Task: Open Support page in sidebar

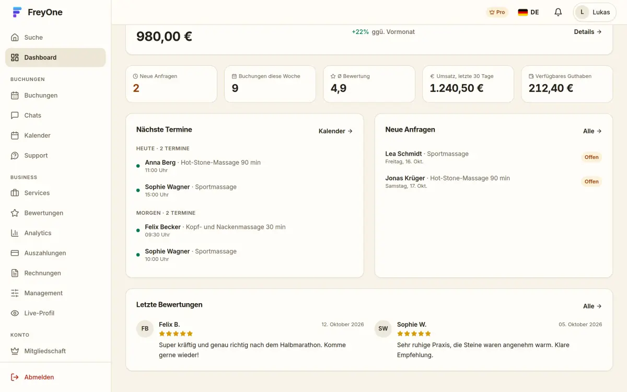Action: coord(55,156)
